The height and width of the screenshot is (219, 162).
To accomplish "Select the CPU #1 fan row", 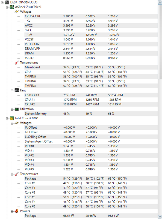I will click(91, 100).
